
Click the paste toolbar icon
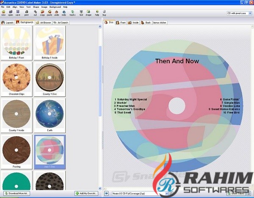click(x=50, y=13)
